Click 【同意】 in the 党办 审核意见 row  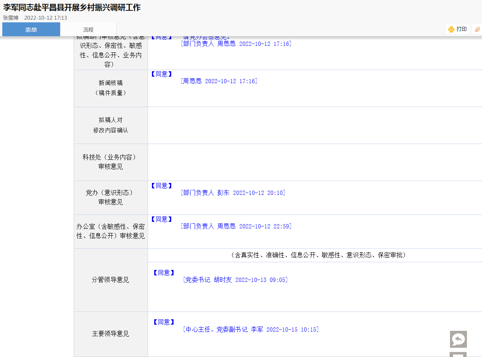(x=161, y=186)
